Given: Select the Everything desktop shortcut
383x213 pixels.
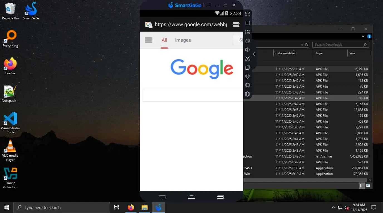Looking at the screenshot, I should (10, 39).
